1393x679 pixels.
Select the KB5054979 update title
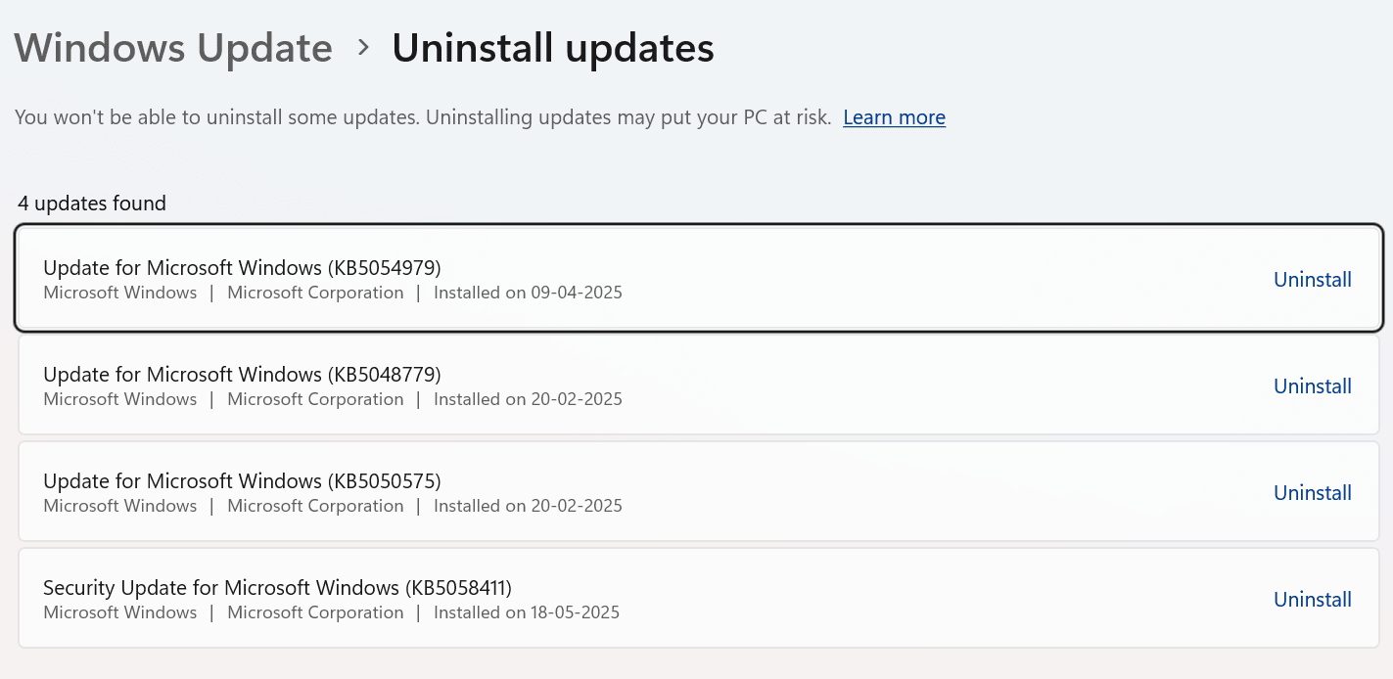[x=242, y=267]
